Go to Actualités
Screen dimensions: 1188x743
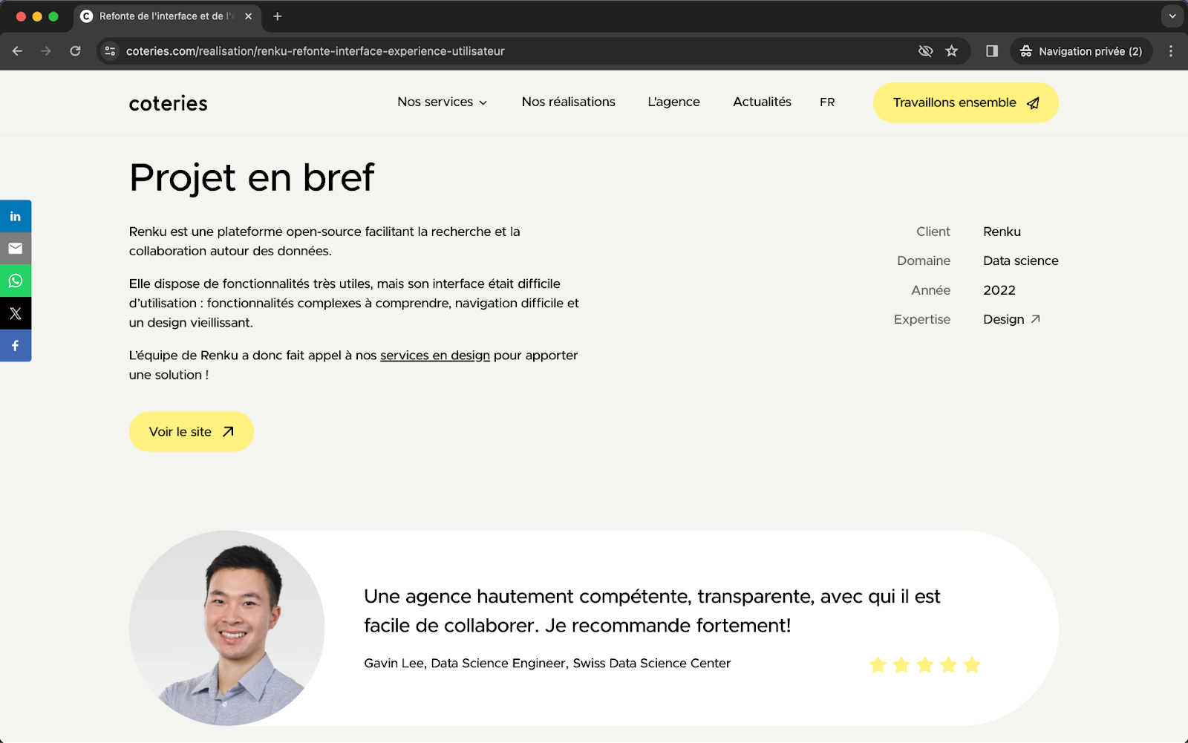(762, 102)
